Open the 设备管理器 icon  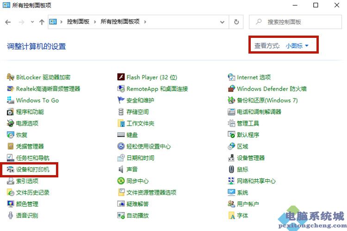pyautogui.click(x=231, y=158)
